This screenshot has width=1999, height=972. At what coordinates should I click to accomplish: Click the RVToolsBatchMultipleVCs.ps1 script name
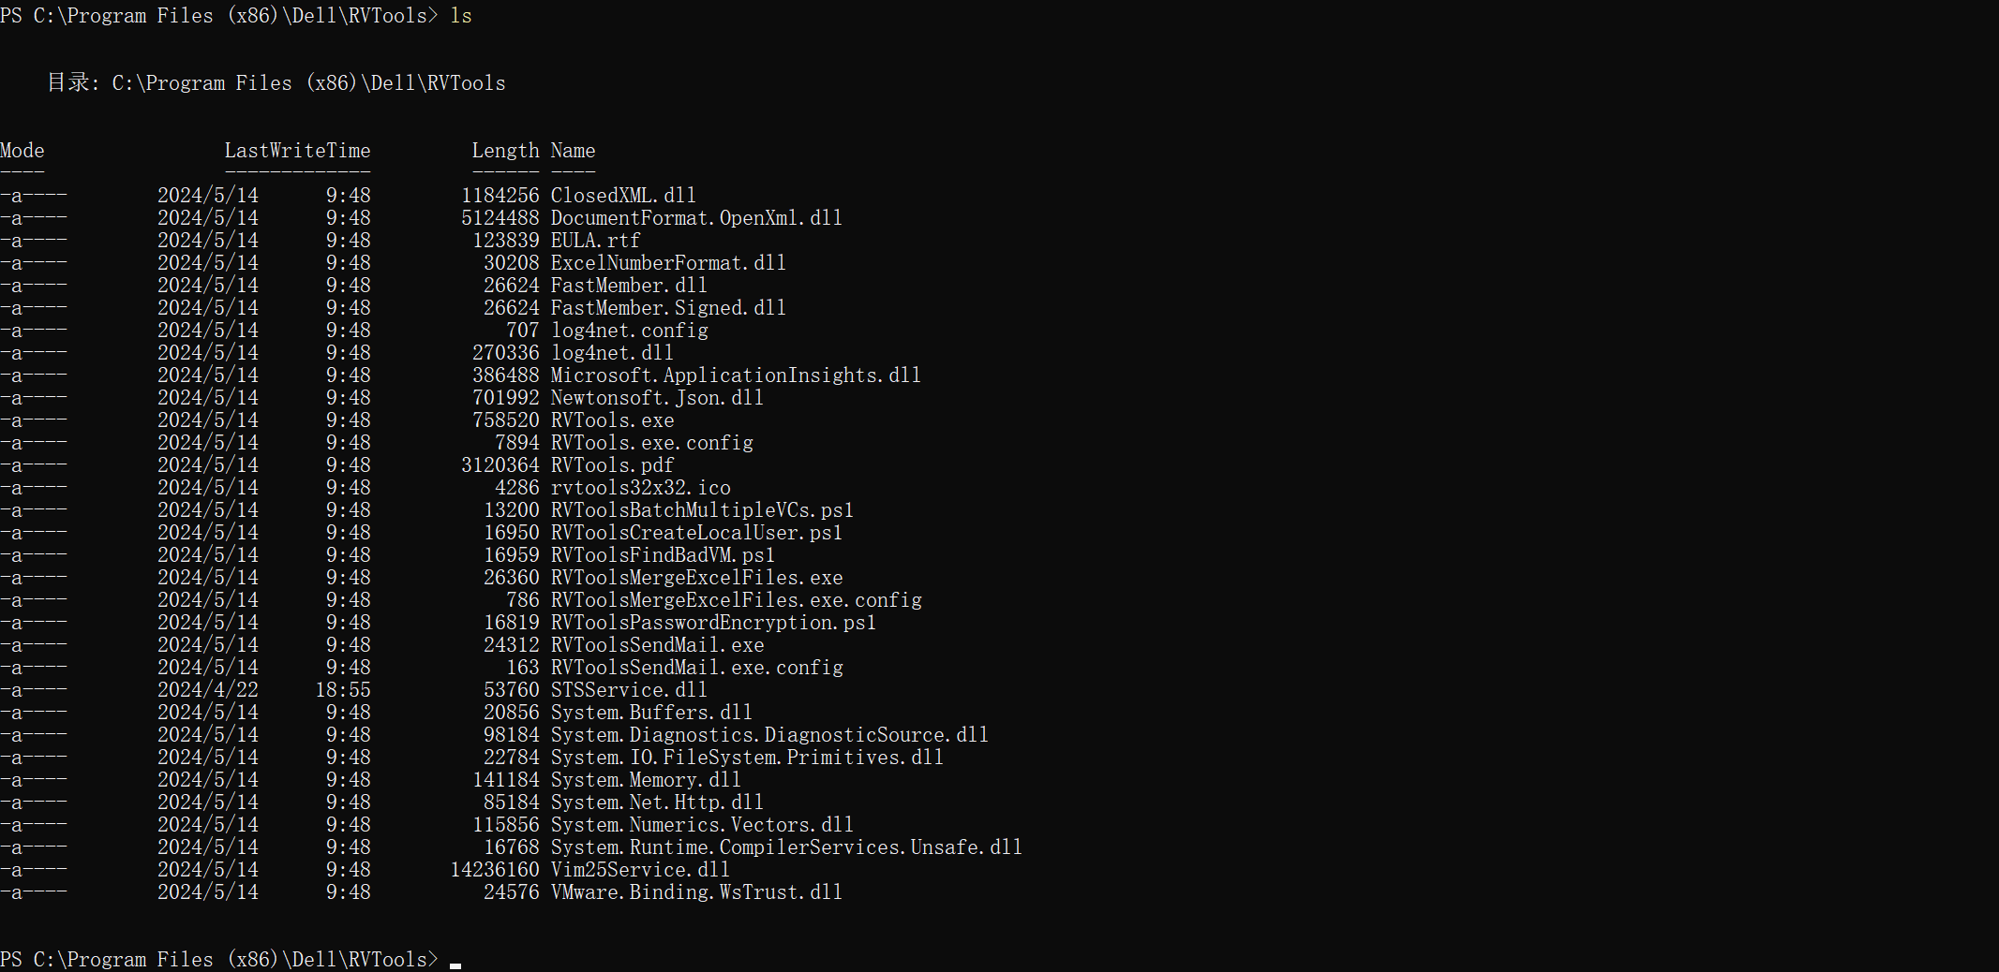pos(702,510)
